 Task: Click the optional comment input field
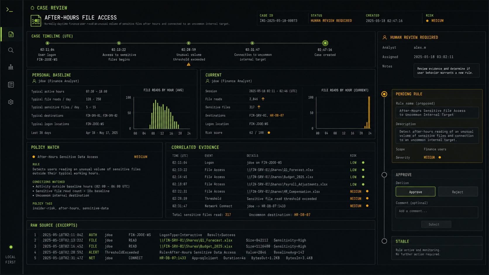437,212
